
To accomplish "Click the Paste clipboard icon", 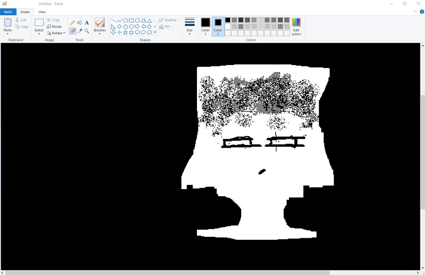I will 7,23.
